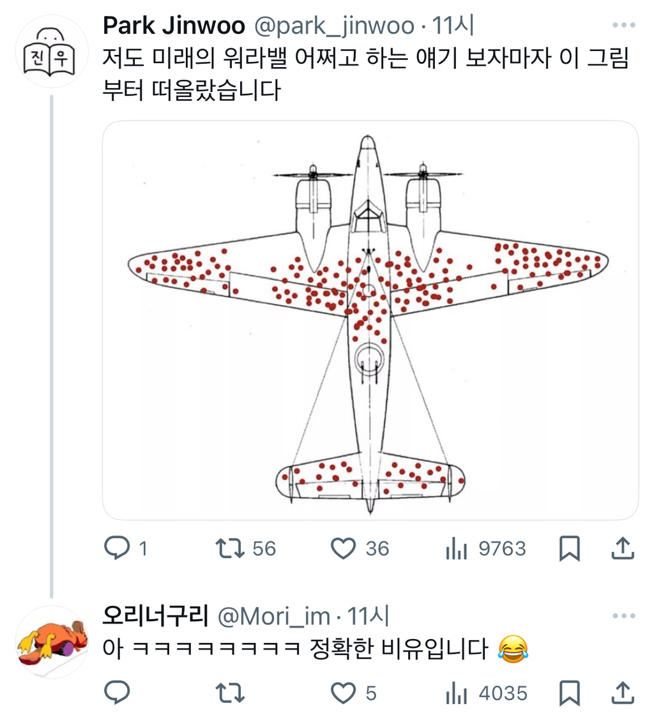The width and height of the screenshot is (654, 715).
Task: Open the @Mori_im handle link
Action: [x=274, y=617]
